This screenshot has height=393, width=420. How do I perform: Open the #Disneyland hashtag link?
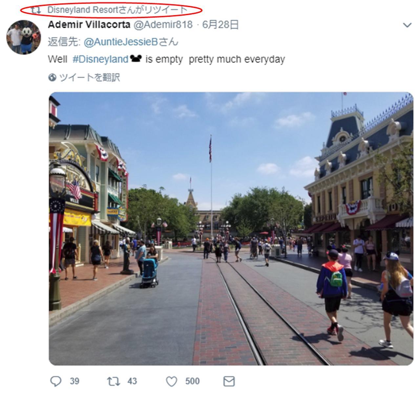click(100, 59)
